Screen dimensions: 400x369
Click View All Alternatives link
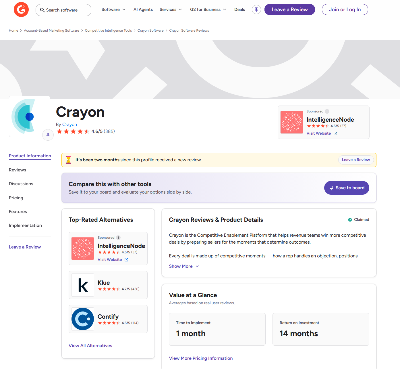(90, 345)
